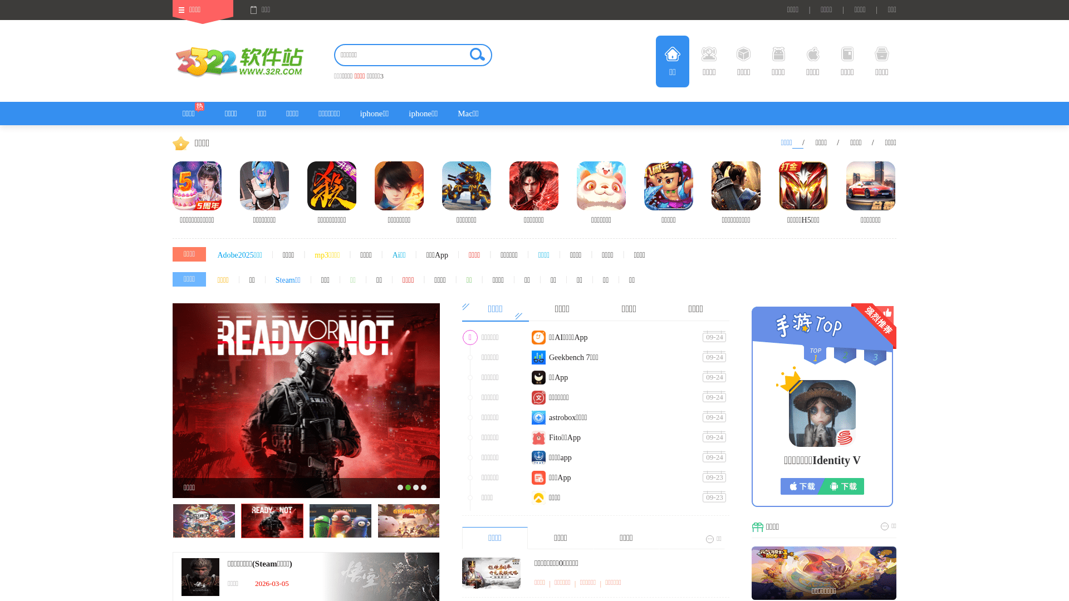1069x601 pixels.
Task: Switch to the TOP 1 ranking badge
Action: [815, 354]
